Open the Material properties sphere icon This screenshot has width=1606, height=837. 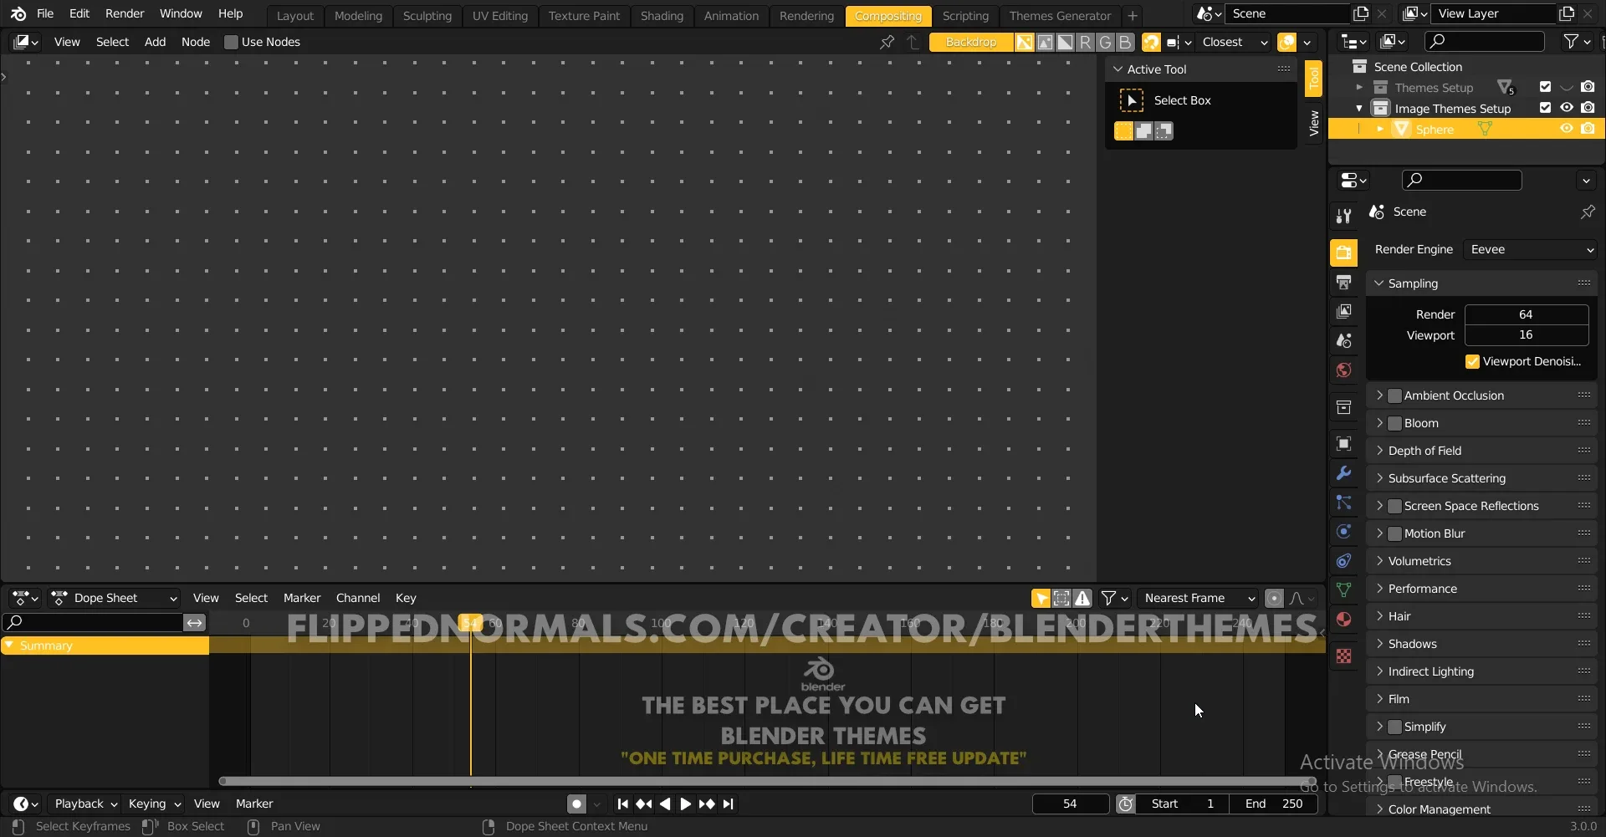1344,620
